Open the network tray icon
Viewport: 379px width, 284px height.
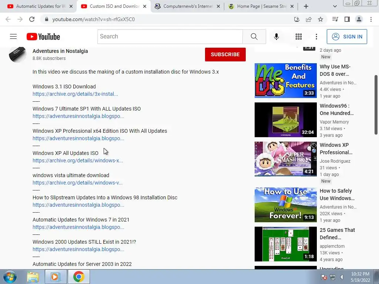(x=333, y=277)
